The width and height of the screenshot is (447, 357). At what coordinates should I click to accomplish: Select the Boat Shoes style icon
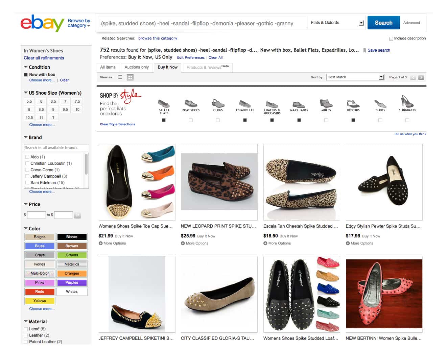click(x=191, y=103)
